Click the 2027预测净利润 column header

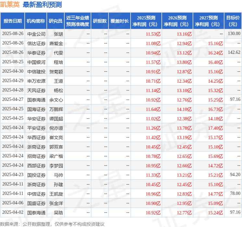pos(209,21)
